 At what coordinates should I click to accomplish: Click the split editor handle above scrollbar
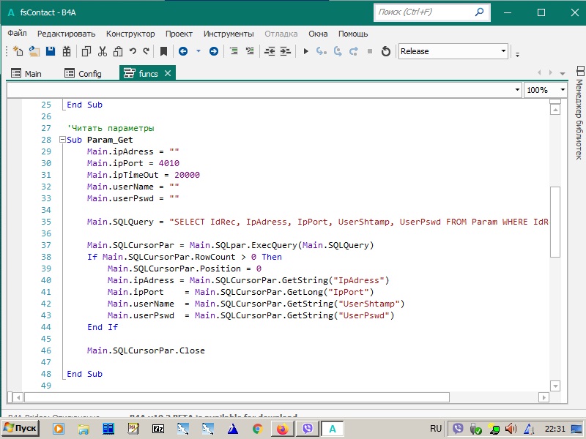(x=555, y=101)
